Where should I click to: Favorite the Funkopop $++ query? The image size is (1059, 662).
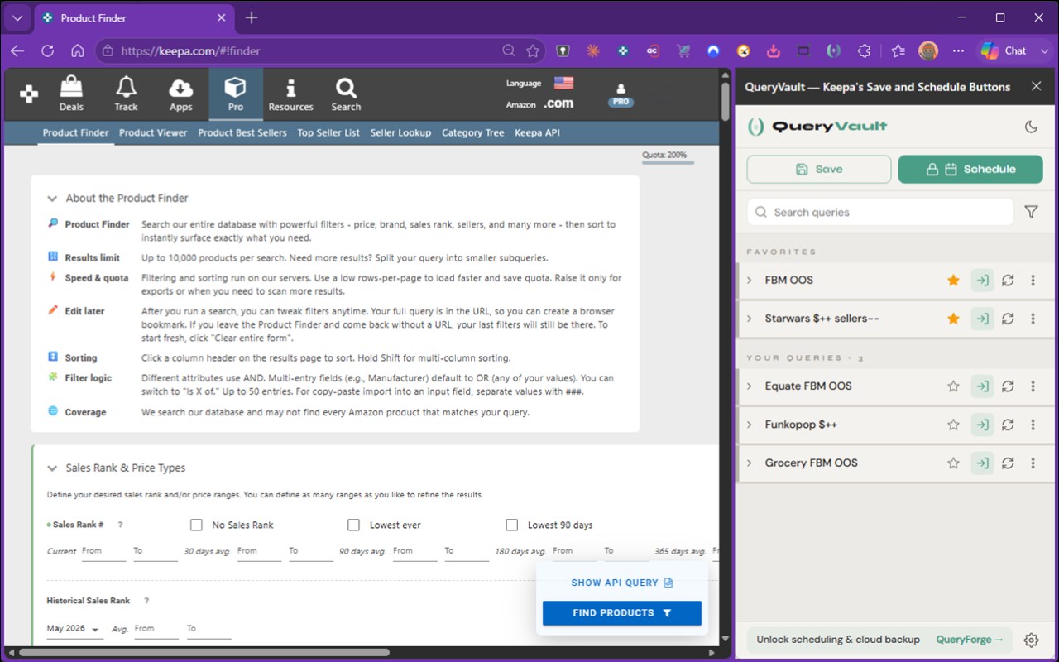click(x=953, y=425)
